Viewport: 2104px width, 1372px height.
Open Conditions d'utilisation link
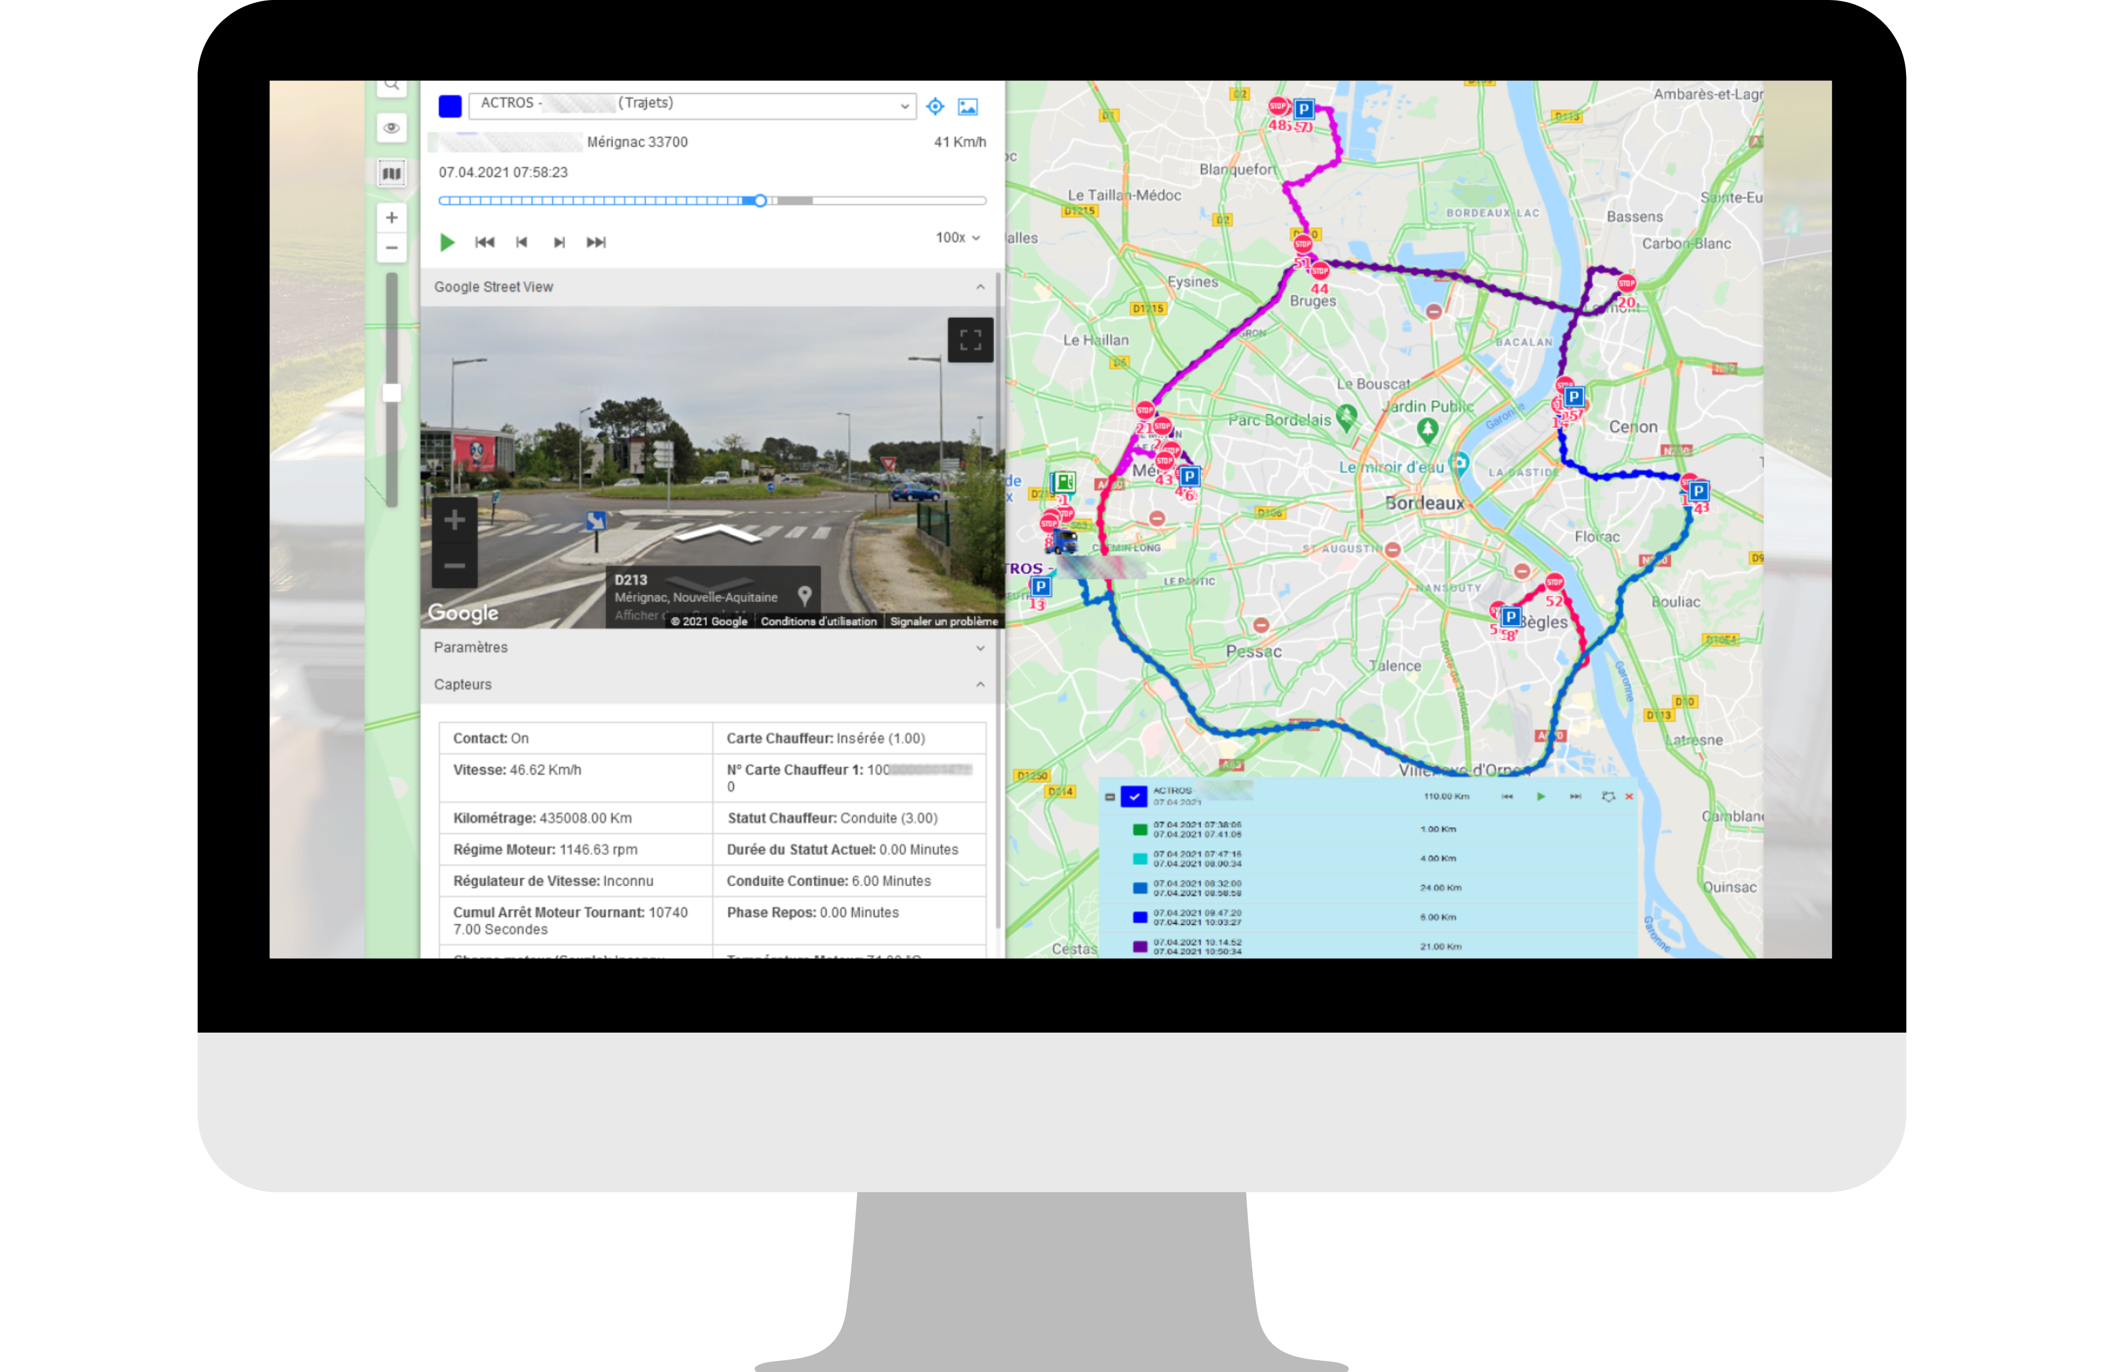[819, 622]
